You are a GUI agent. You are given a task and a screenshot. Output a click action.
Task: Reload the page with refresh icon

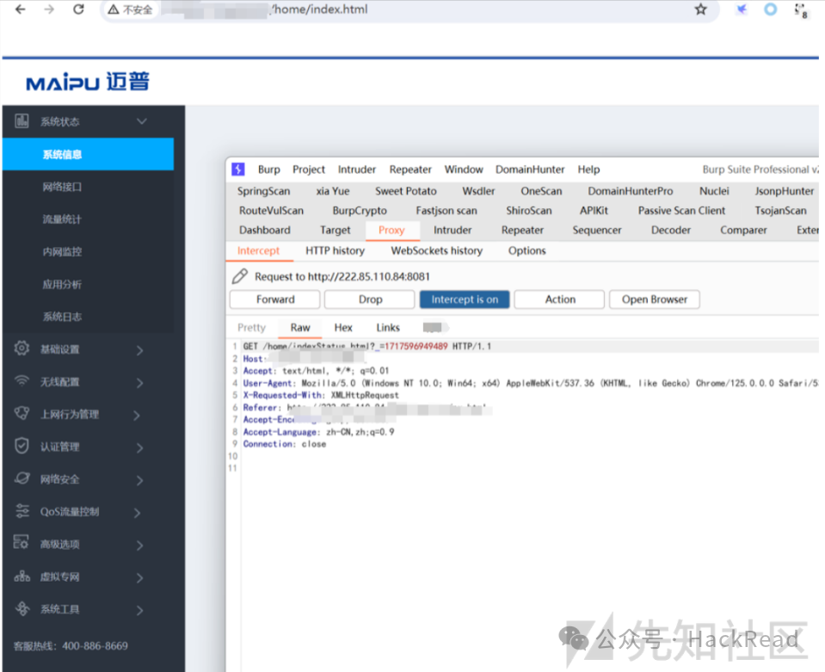click(x=78, y=9)
